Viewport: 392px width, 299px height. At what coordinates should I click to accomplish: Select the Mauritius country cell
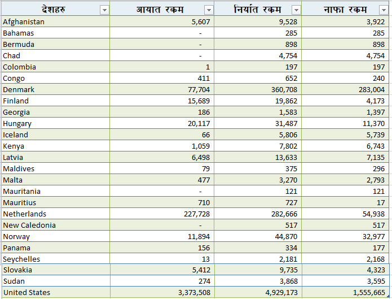pos(56,202)
